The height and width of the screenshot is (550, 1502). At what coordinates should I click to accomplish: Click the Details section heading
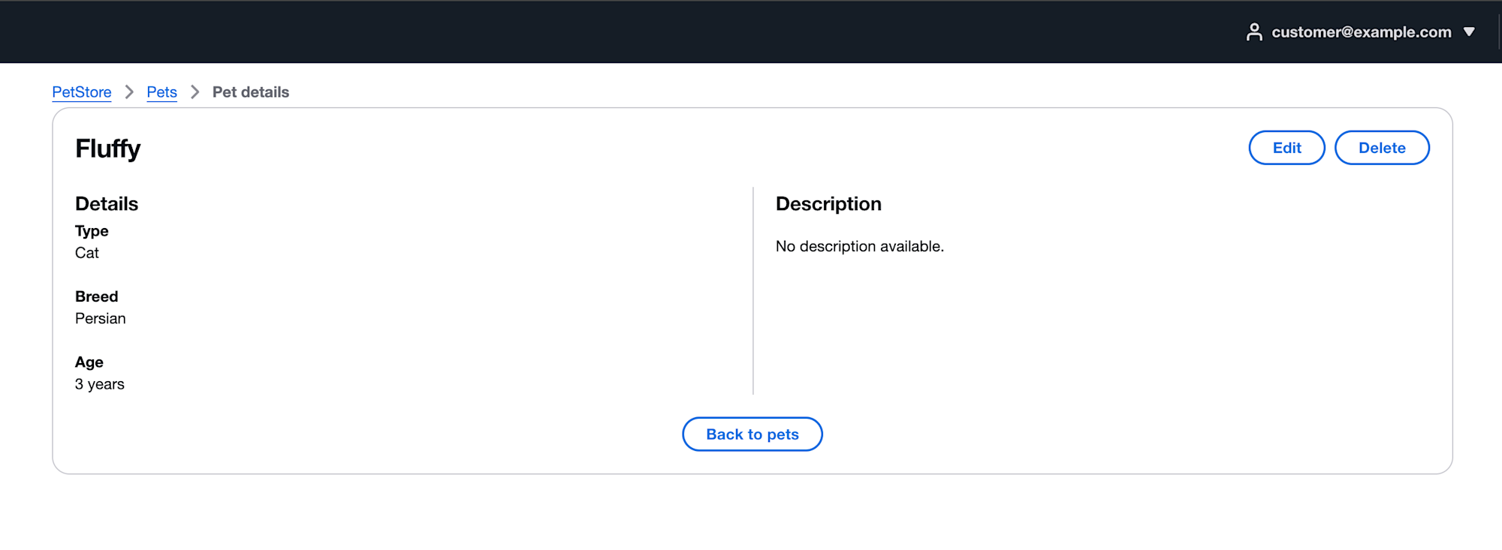[x=107, y=204]
